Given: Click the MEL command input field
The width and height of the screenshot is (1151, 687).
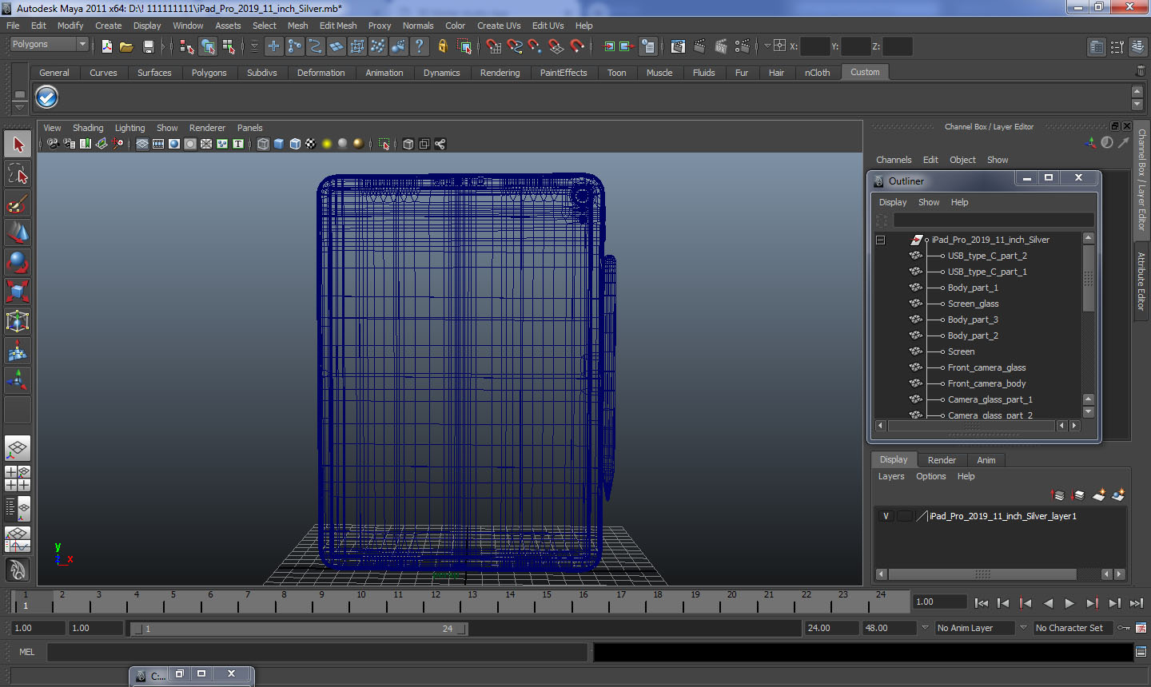Looking at the screenshot, I should (x=317, y=653).
